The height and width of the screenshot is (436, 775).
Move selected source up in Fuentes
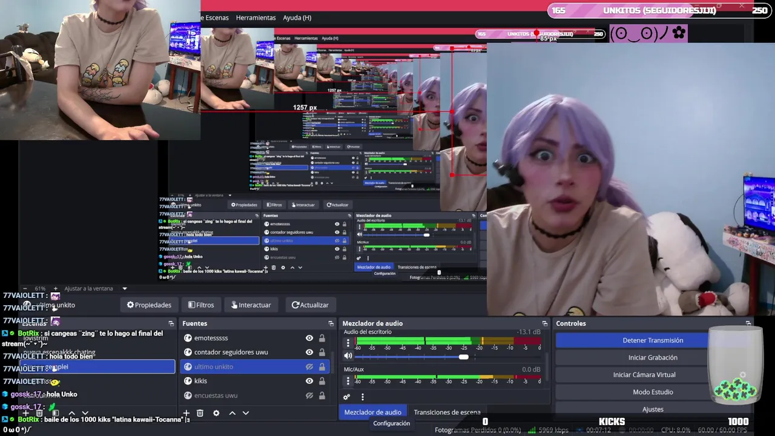[x=232, y=413]
